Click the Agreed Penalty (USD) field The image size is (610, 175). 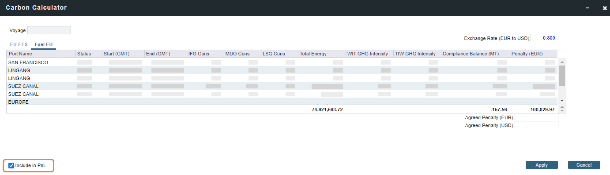(536, 125)
